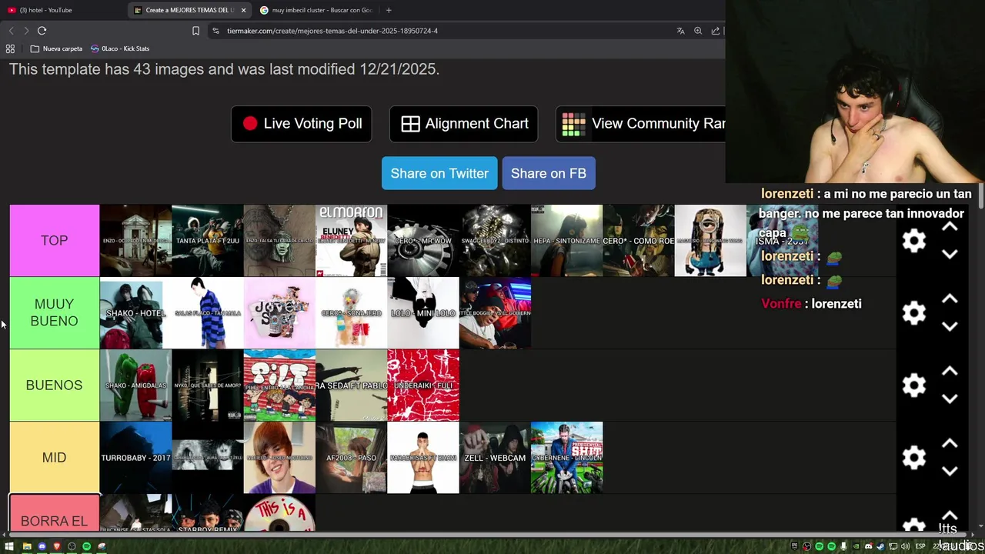
Task: Open settings gear for MUUY BUENO tier row
Action: pyautogui.click(x=913, y=313)
